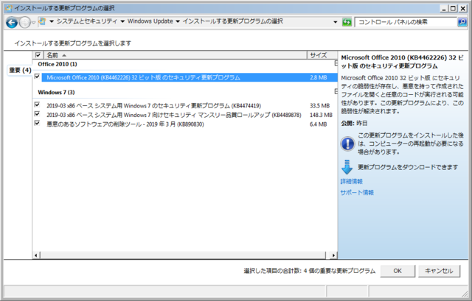
Task: Uncheck the KB4489878 monthly rollup
Action: (37, 114)
